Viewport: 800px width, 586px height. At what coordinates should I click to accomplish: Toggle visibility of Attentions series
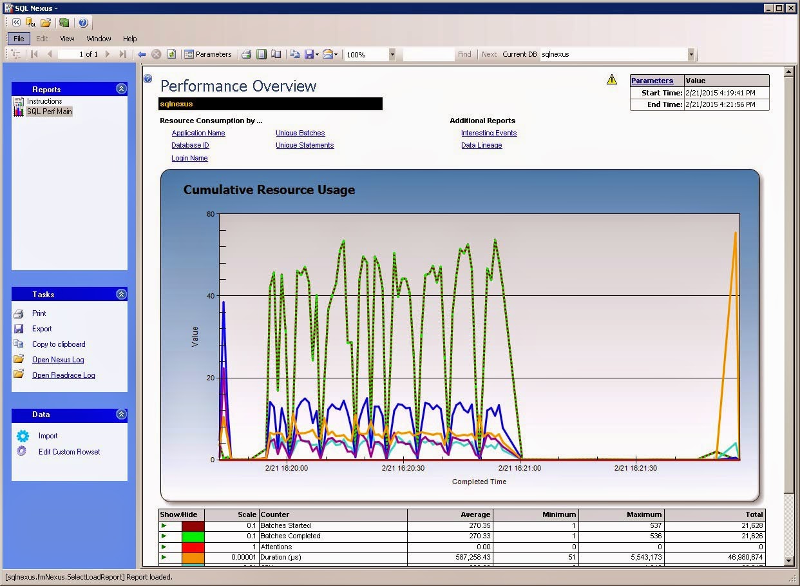pyautogui.click(x=164, y=547)
